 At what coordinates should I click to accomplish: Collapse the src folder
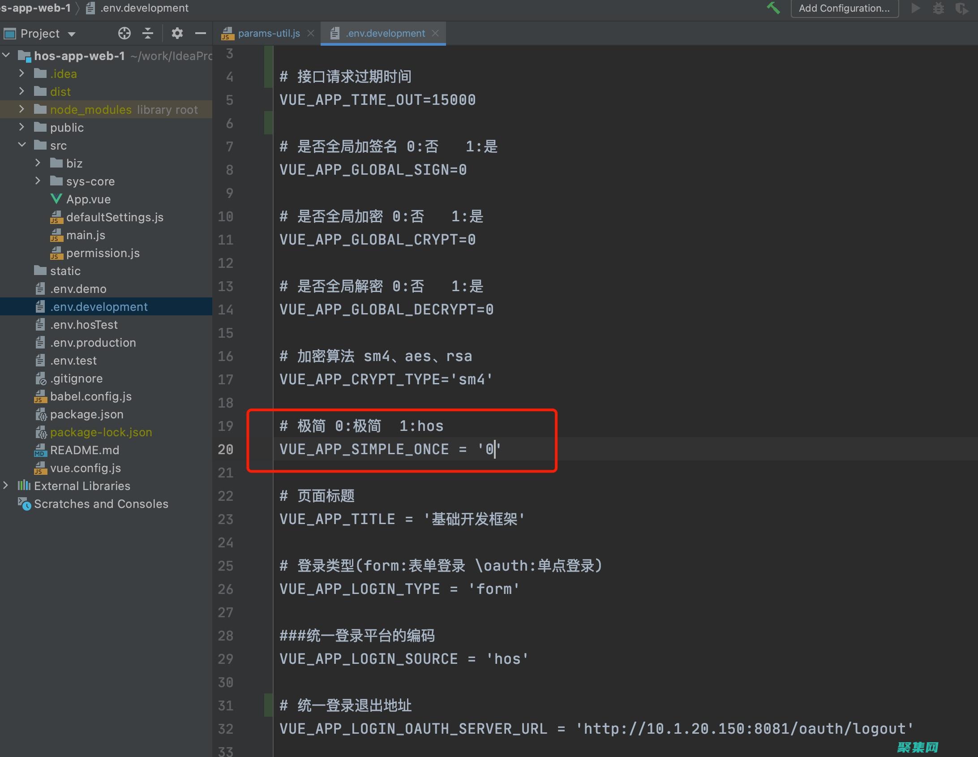[x=21, y=145]
